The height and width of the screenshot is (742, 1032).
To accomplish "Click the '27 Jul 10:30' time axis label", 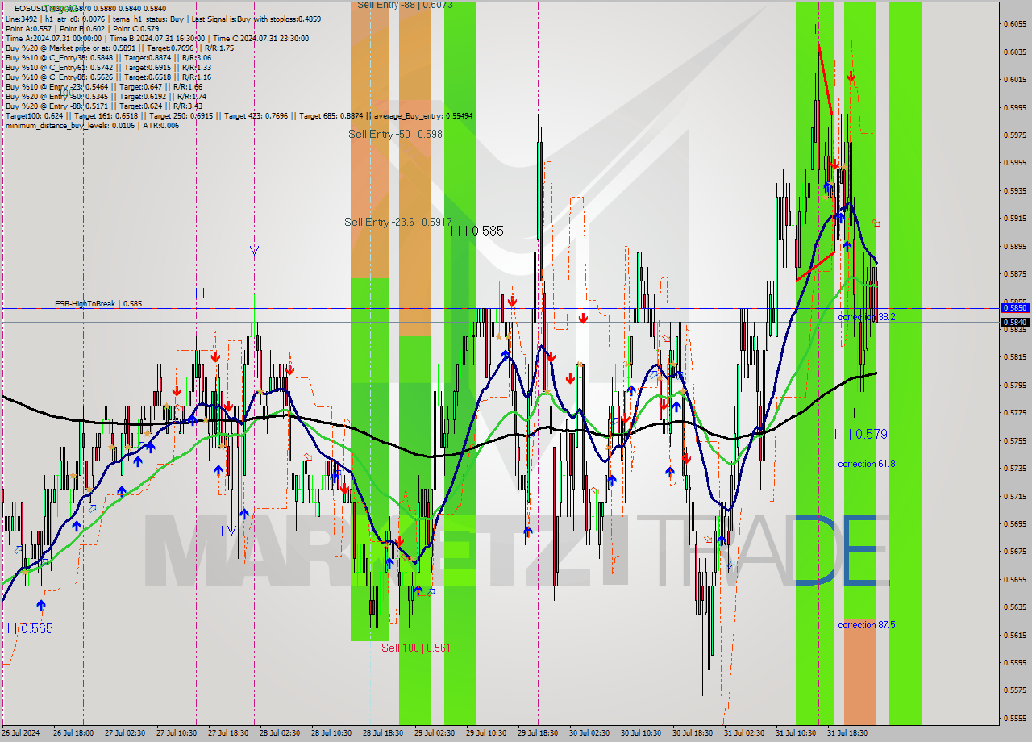I will coord(177,733).
